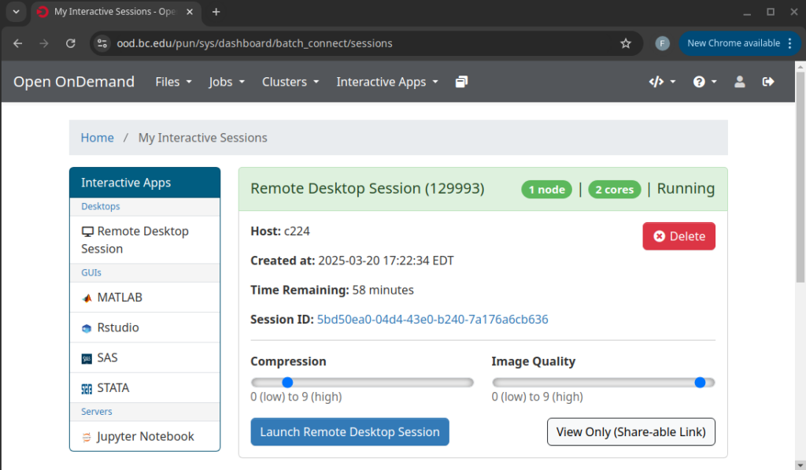Image resolution: width=806 pixels, height=470 pixels.
Task: Launch the SAS application
Action: pyautogui.click(x=105, y=357)
